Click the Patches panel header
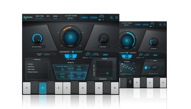191x109 pixels. (37, 60)
